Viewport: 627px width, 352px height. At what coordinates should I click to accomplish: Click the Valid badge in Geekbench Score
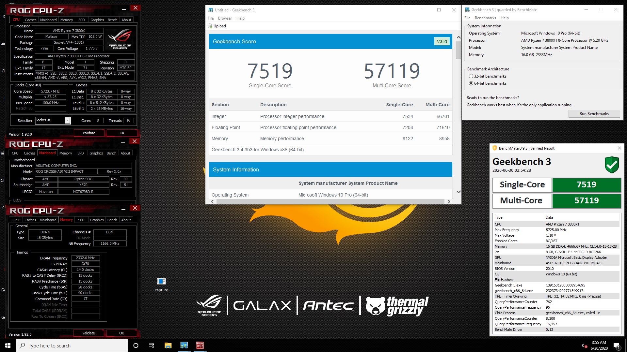(442, 41)
